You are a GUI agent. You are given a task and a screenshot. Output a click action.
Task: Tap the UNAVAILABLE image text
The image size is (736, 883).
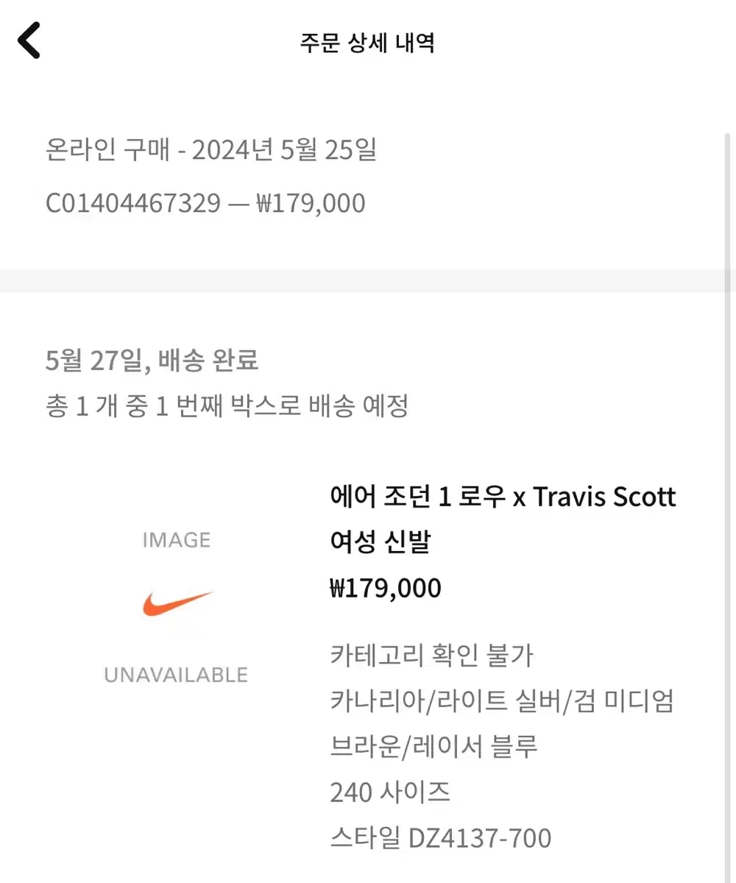point(177,675)
